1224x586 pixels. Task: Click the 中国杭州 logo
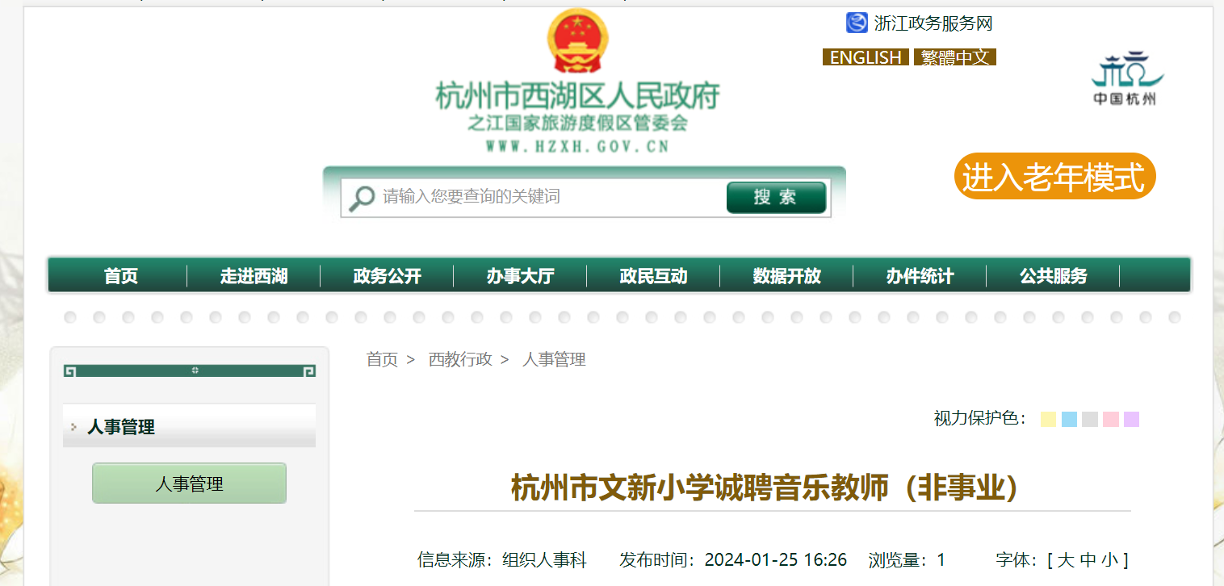[1125, 78]
